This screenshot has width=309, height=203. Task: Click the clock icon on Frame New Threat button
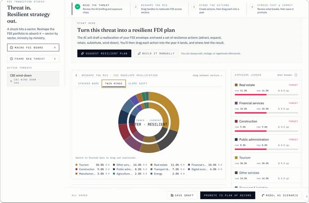(x=12, y=59)
